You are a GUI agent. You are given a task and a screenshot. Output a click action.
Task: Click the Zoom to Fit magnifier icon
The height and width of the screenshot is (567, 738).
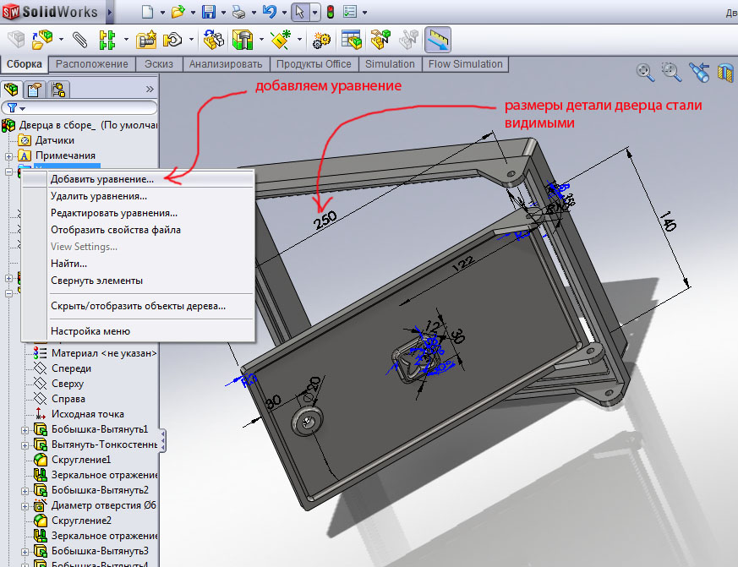coord(645,72)
